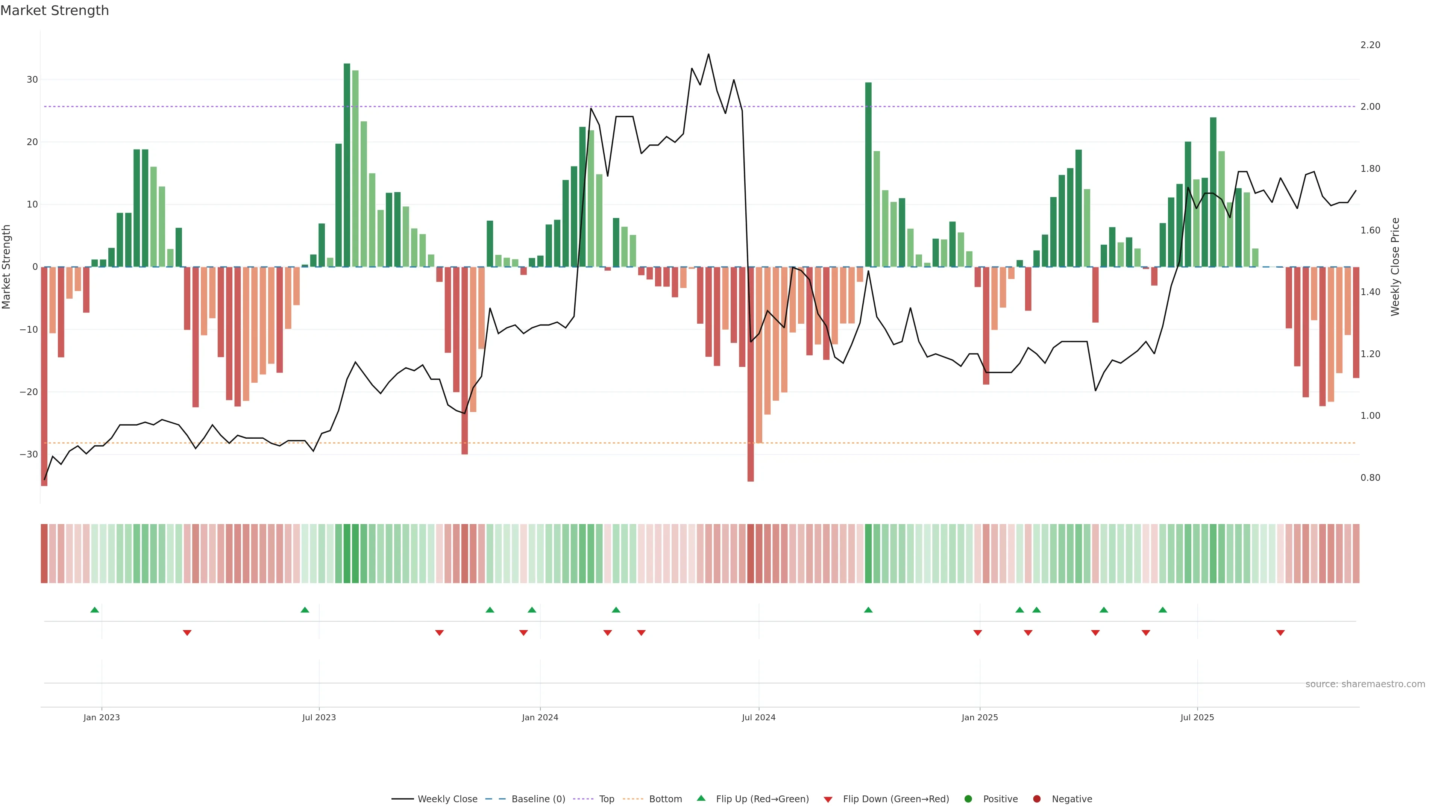1444x812 pixels.
Task: Click the source: sharemaestro.com text
Action: [1365, 684]
